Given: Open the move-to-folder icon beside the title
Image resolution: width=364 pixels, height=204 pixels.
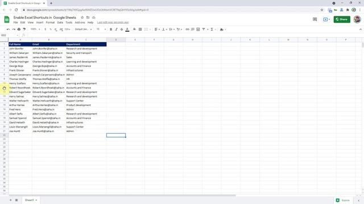Looking at the screenshot, I should click(x=88, y=18).
